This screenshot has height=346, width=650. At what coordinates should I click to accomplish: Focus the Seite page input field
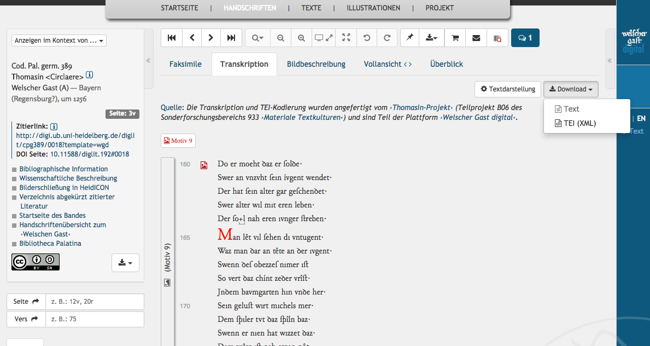click(x=95, y=302)
